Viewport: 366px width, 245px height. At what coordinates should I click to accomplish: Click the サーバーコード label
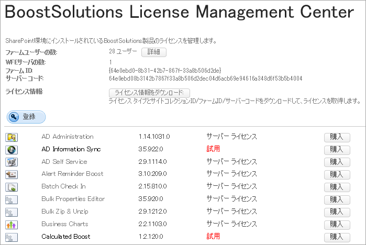(25, 79)
